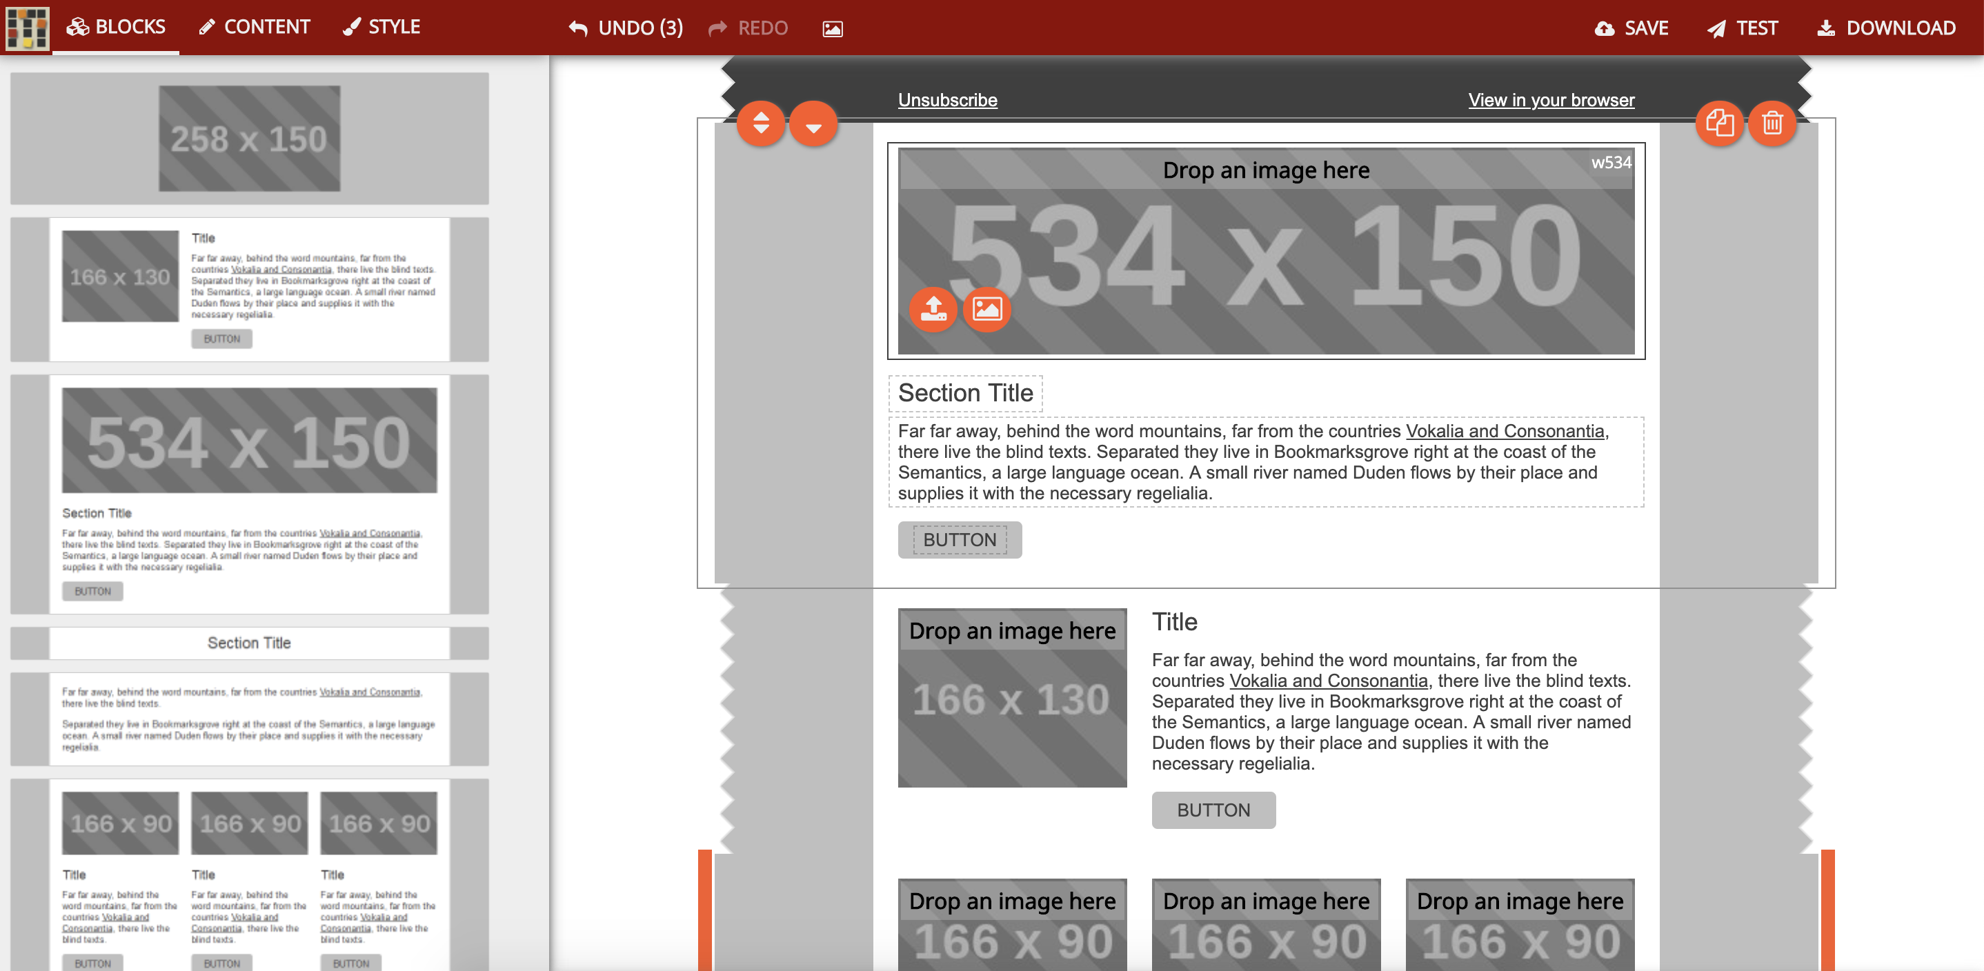
Task: Save the email template
Action: (x=1631, y=28)
